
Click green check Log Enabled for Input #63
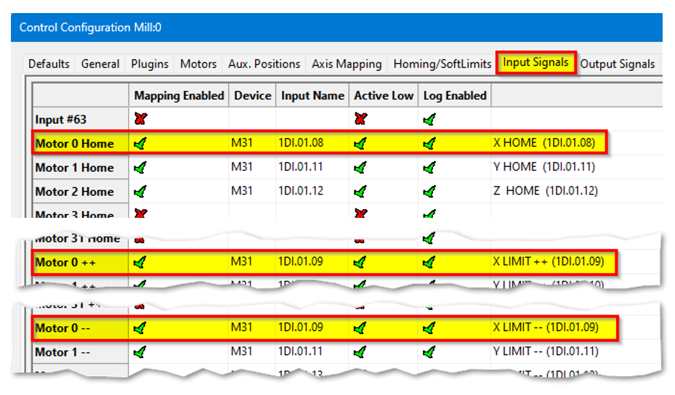click(x=429, y=119)
